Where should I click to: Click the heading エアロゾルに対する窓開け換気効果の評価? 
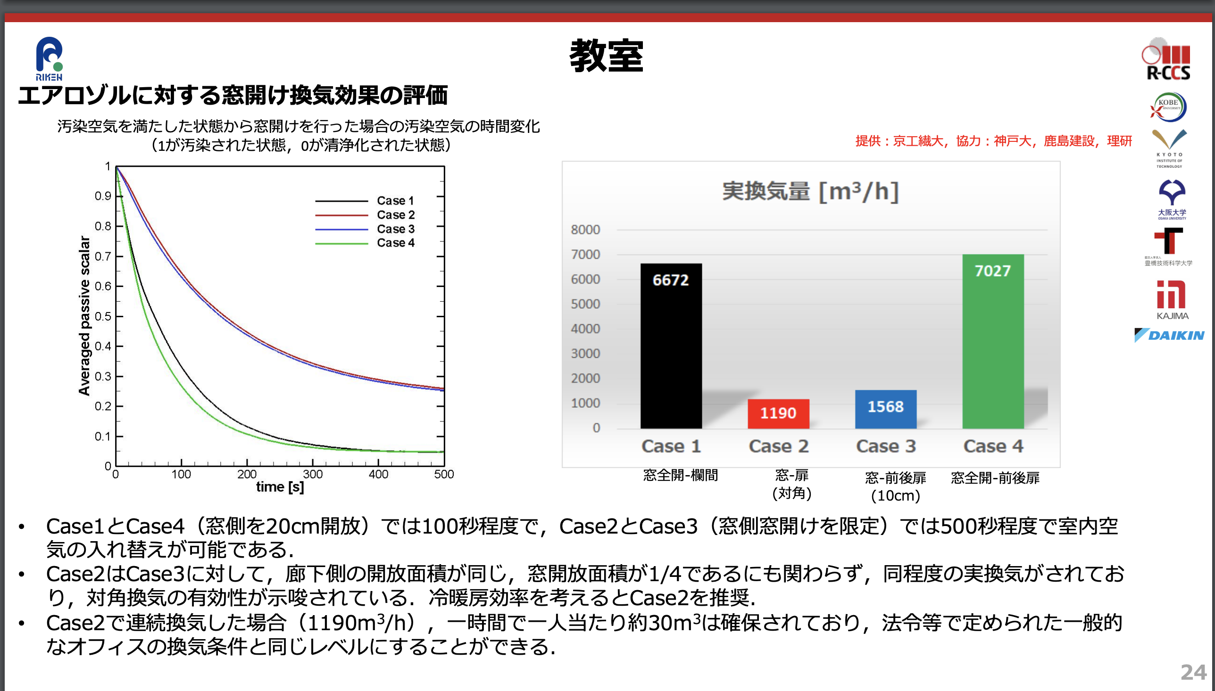pos(233,95)
